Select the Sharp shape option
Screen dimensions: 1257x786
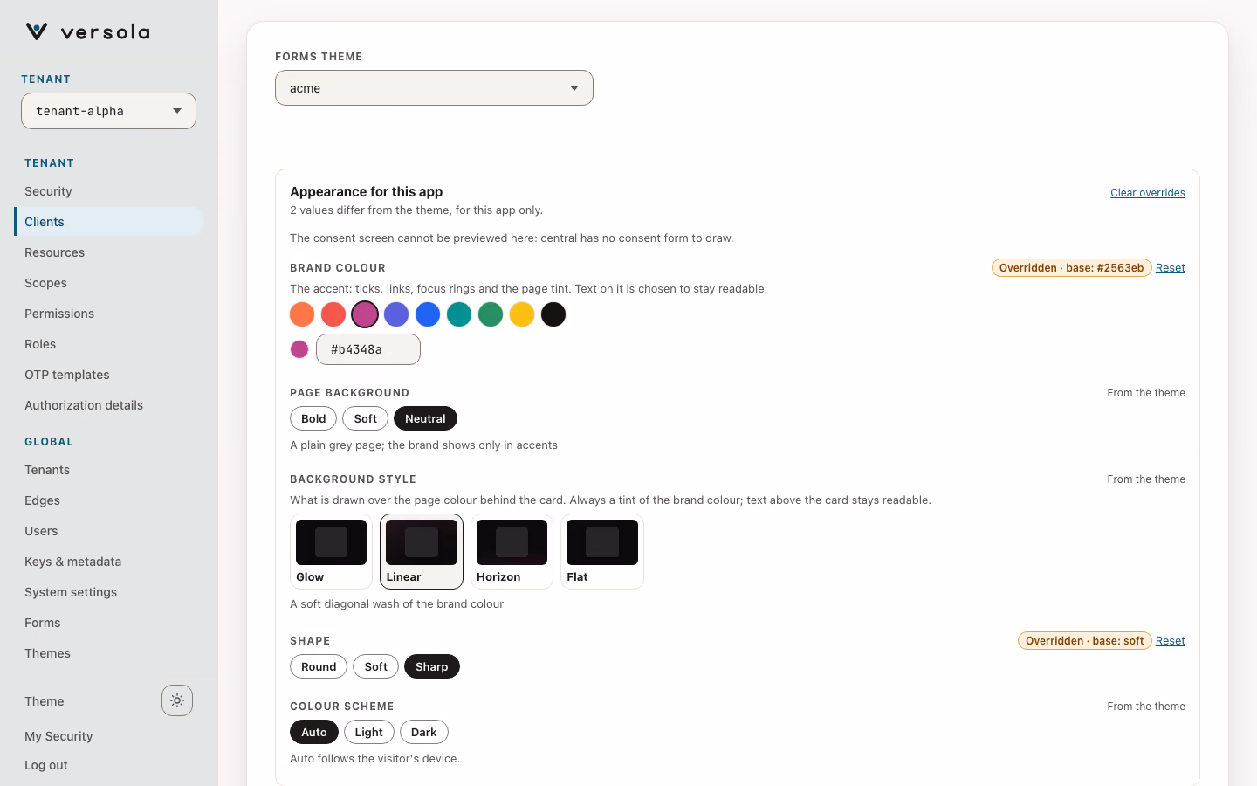432,667
